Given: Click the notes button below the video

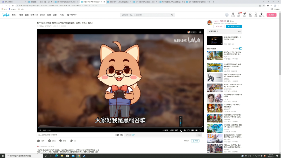Looking at the screenshot, I should (x=195, y=141).
